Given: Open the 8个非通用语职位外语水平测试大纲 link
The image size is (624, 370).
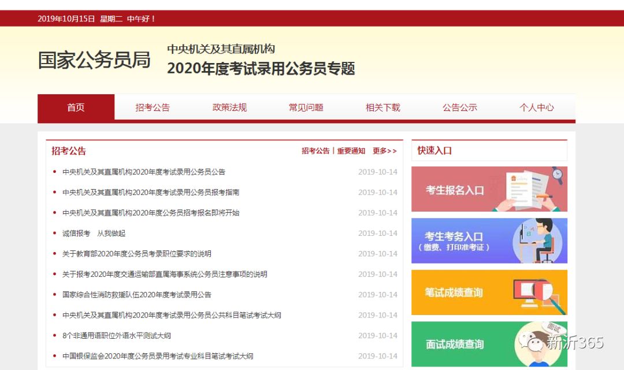Looking at the screenshot, I should click(117, 336).
